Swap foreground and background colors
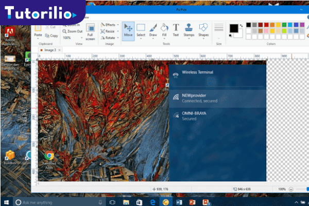The height and width of the screenshot is (206, 309). click(241, 26)
